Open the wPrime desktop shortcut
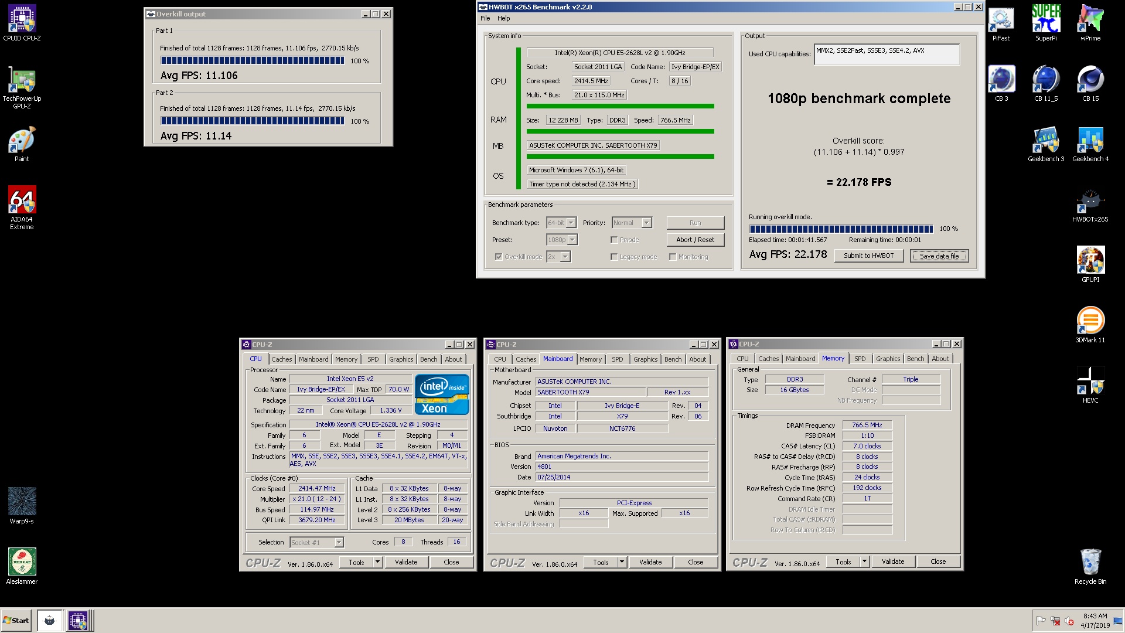The image size is (1125, 633). (1090, 23)
